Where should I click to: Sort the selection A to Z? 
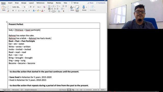tap(59, 11)
